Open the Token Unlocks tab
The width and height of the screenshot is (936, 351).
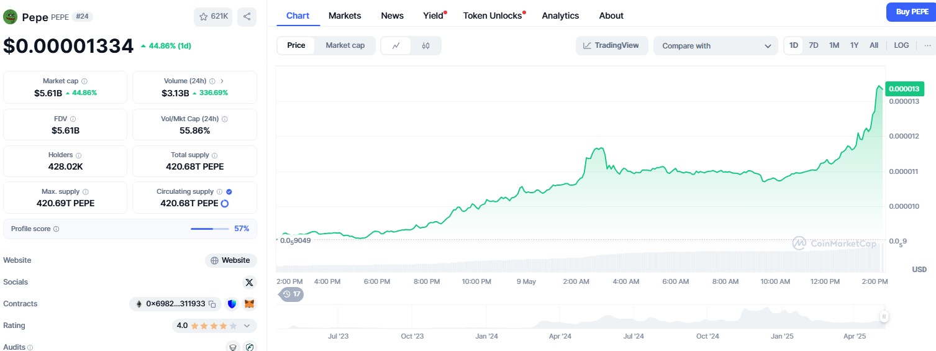point(493,16)
